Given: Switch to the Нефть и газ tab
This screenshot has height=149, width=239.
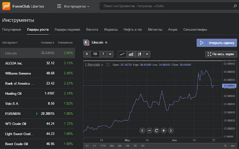Looking at the screenshot, I should tap(133, 29).
